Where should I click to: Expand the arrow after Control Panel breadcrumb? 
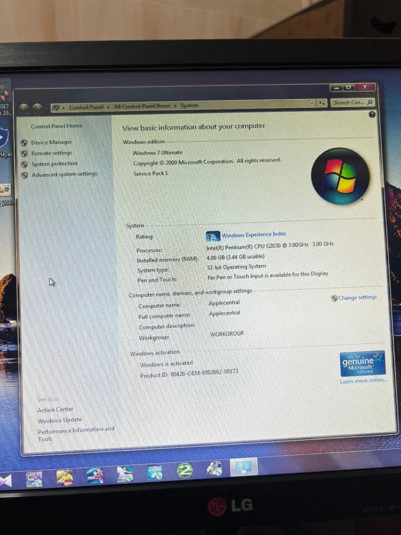click(109, 107)
